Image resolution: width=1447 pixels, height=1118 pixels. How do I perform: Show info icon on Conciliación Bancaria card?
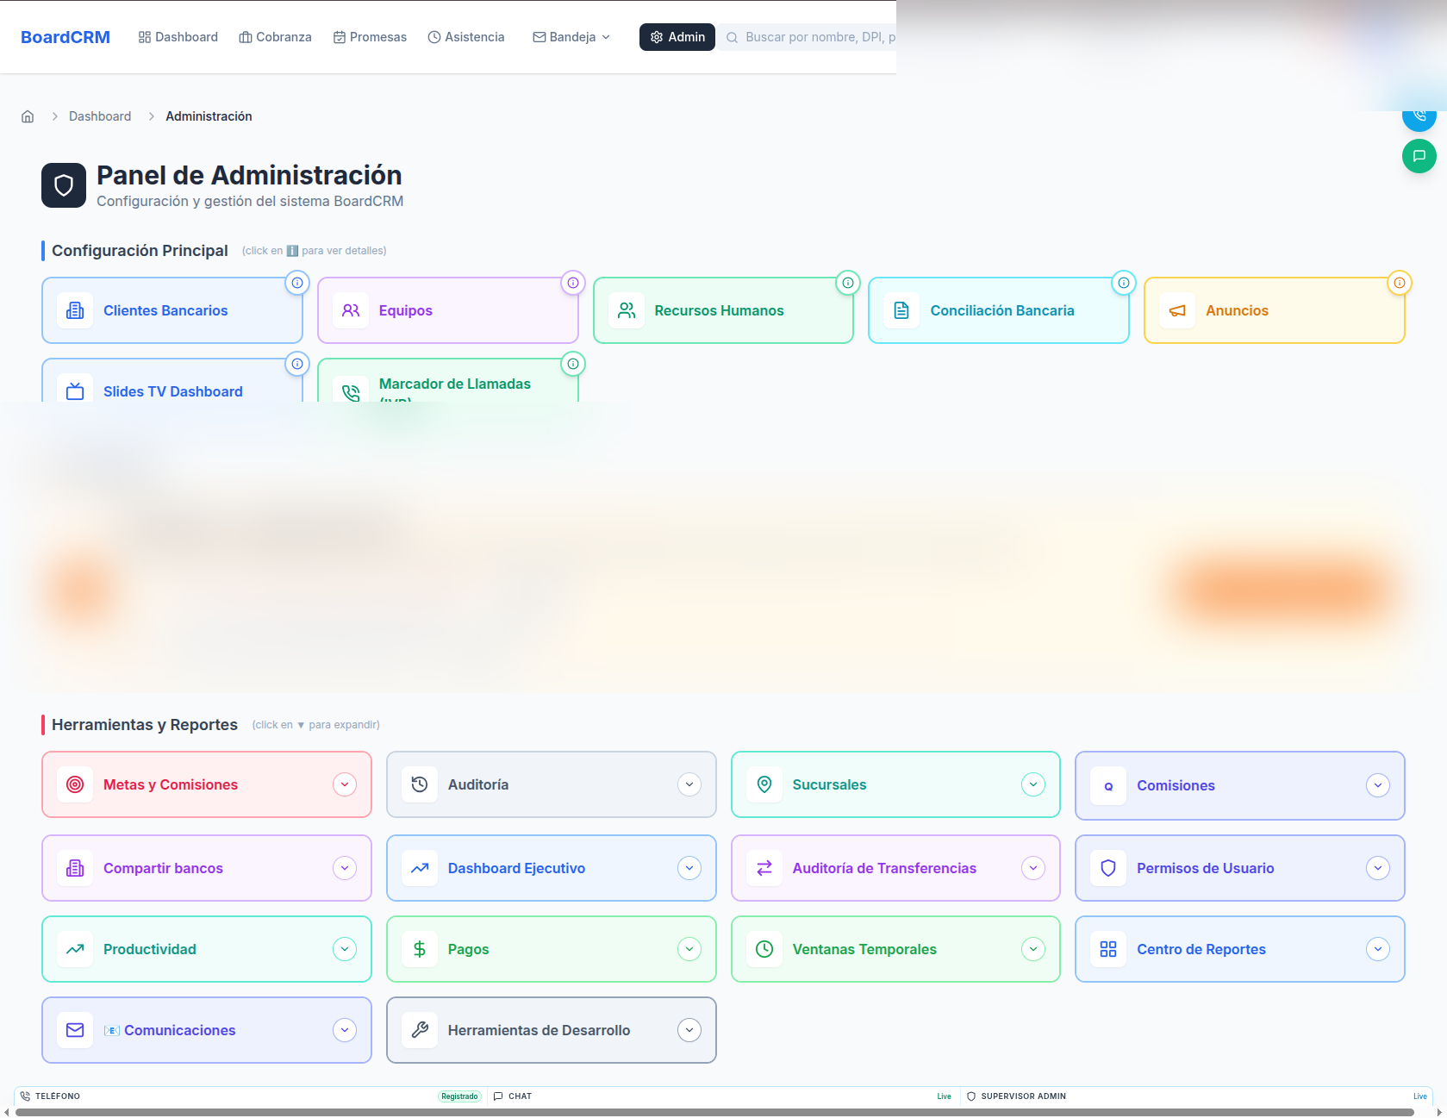[x=1124, y=283]
